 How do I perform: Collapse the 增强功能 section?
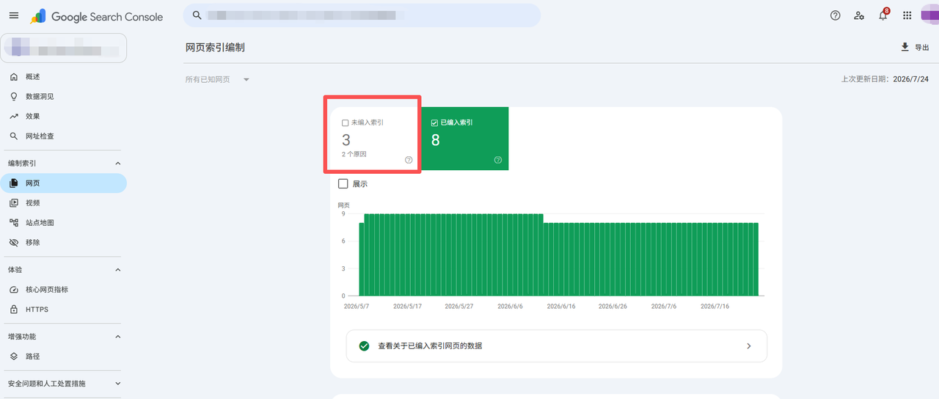point(118,337)
